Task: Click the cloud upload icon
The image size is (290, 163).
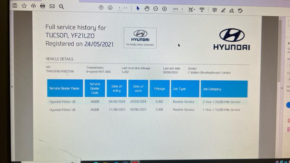Action: click(33, 6)
